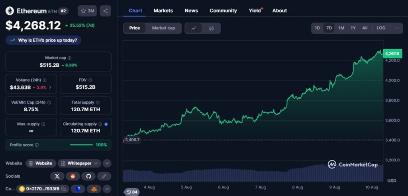This screenshot has width=408, height=196.
Task: Open the official Website link
Action: point(41,163)
